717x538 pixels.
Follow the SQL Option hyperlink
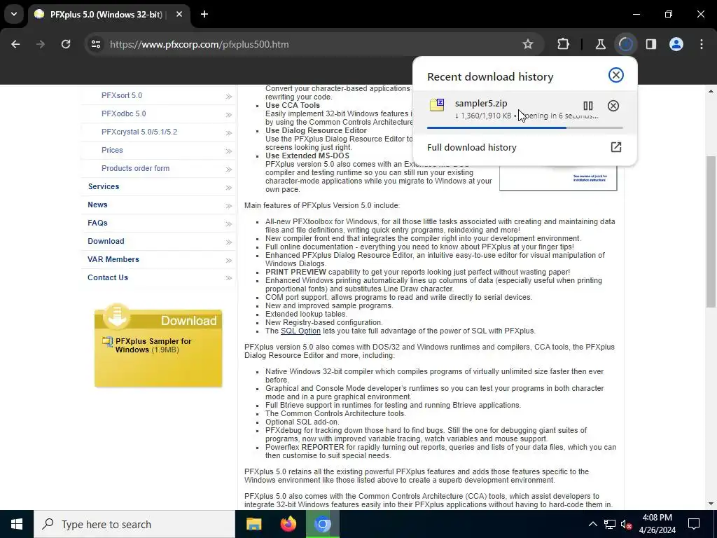click(x=300, y=331)
